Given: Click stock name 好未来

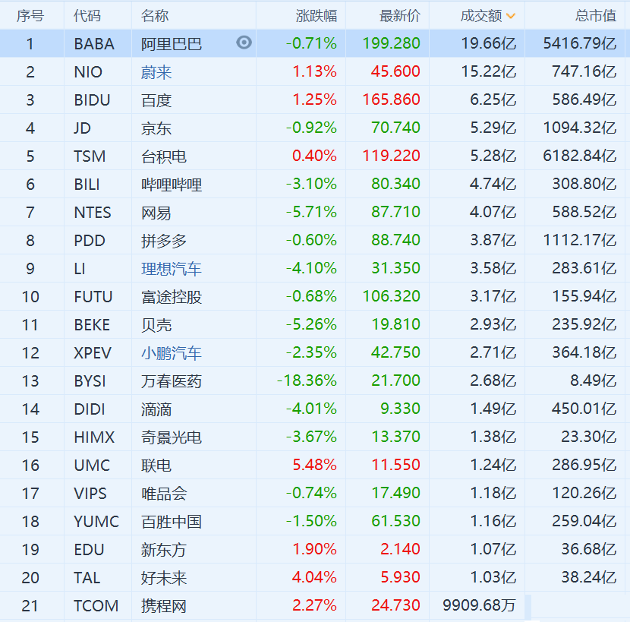Looking at the screenshot, I should 164,577.
